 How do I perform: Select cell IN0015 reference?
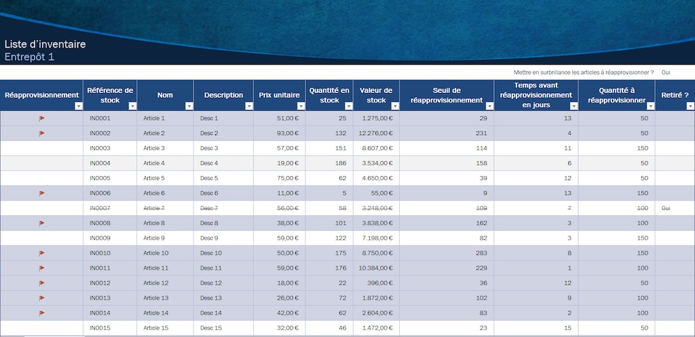[x=110, y=328]
